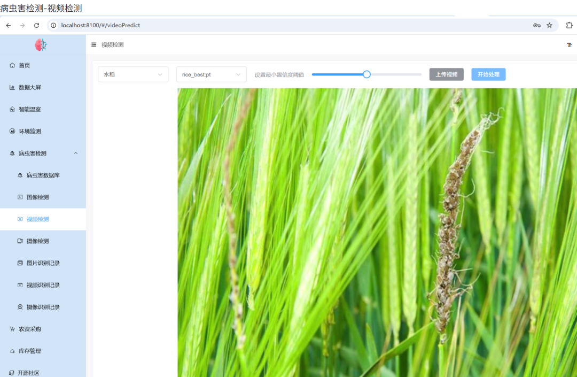Click the bug icon beside 病虫害数据库

(x=20, y=175)
